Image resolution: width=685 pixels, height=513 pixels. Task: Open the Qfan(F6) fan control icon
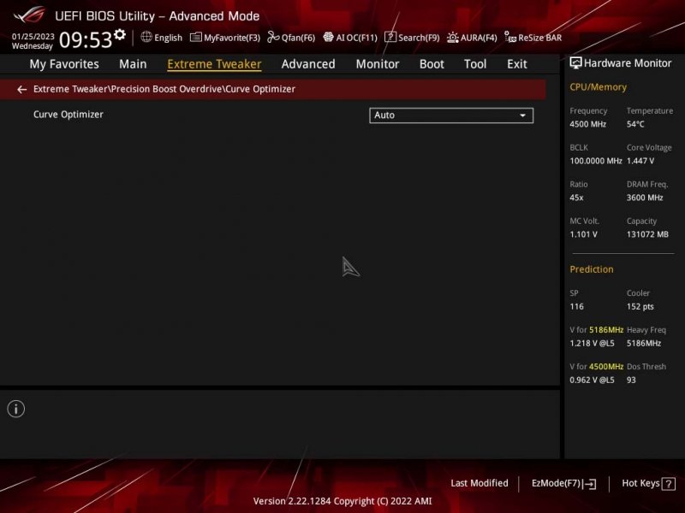[x=273, y=37]
